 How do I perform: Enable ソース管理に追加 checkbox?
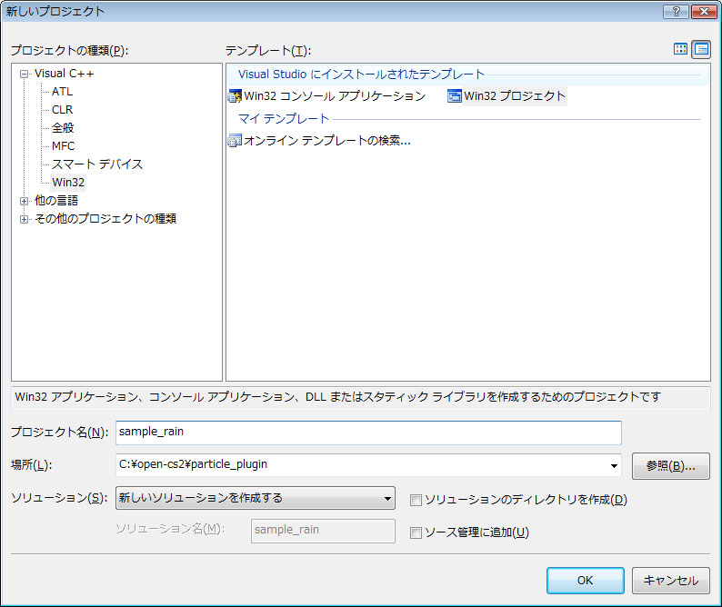[x=416, y=532]
